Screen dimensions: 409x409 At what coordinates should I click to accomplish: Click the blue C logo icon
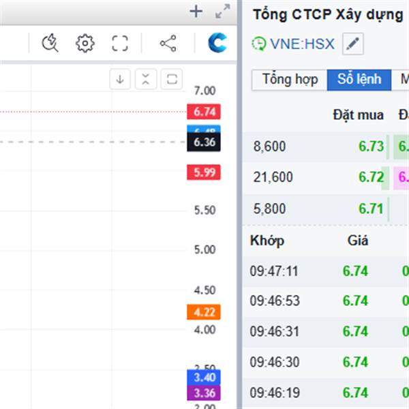pos(219,44)
